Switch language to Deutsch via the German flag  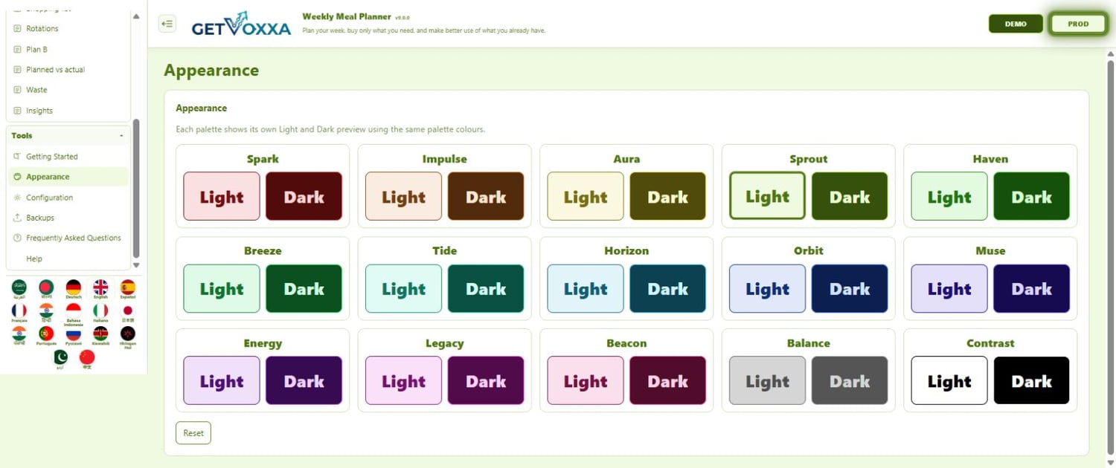(73, 288)
